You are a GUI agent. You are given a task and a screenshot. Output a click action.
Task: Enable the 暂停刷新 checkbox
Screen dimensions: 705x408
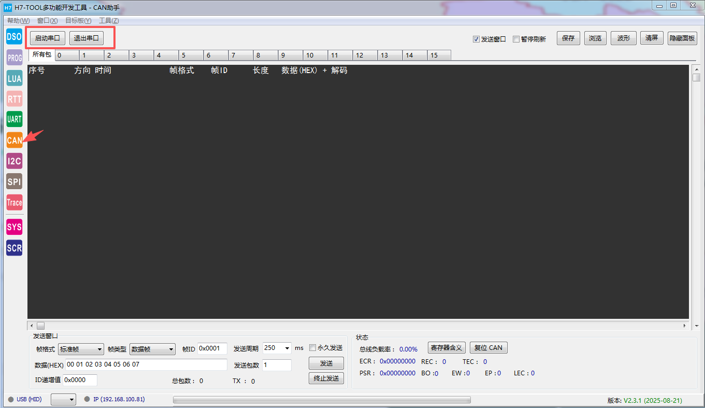(x=516, y=39)
